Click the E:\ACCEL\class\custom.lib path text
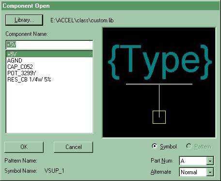 point(82,20)
